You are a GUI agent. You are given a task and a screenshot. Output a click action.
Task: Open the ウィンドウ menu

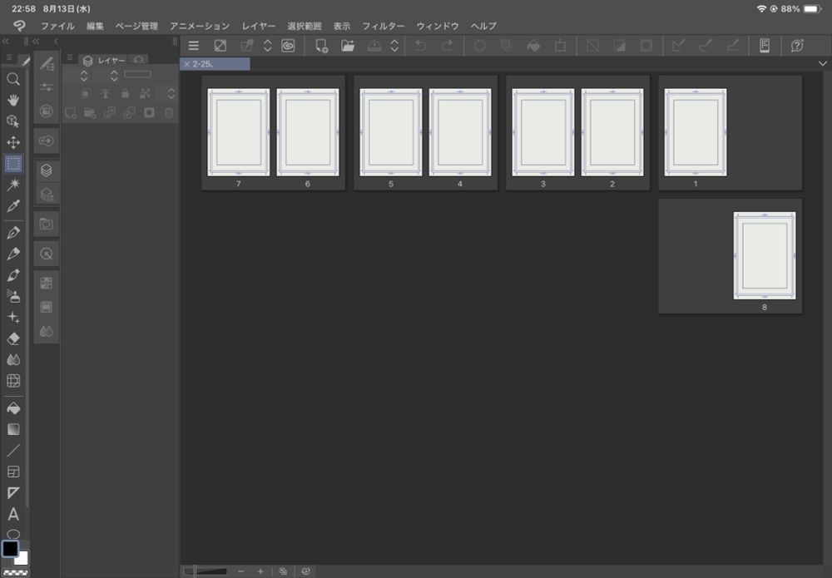coord(438,26)
